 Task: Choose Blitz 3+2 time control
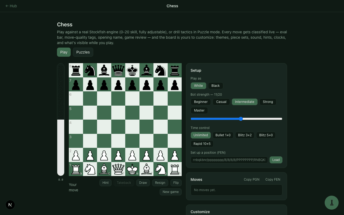coord(245,135)
